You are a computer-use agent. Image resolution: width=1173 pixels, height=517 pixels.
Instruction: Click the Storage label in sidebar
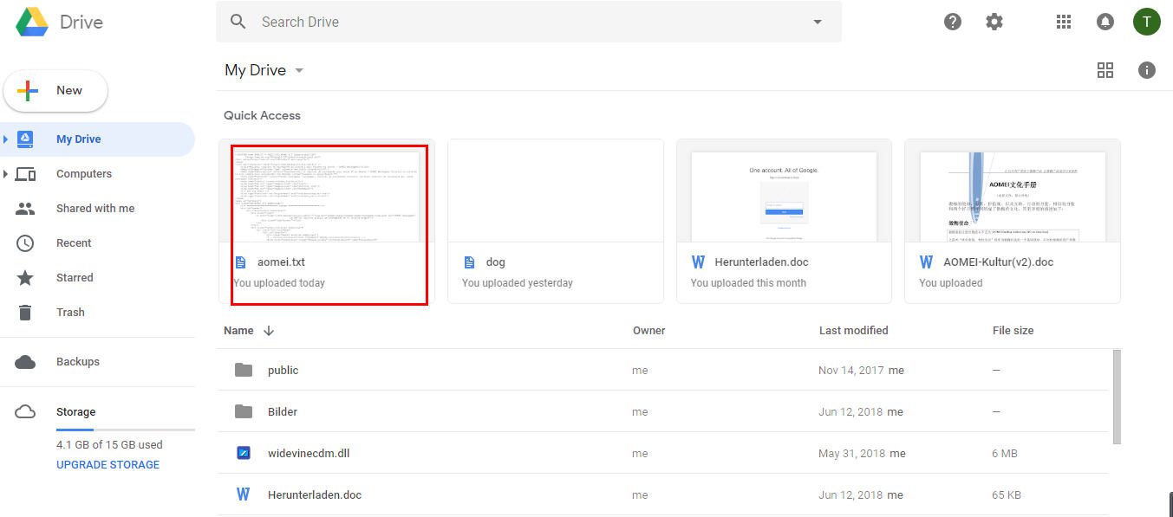76,411
